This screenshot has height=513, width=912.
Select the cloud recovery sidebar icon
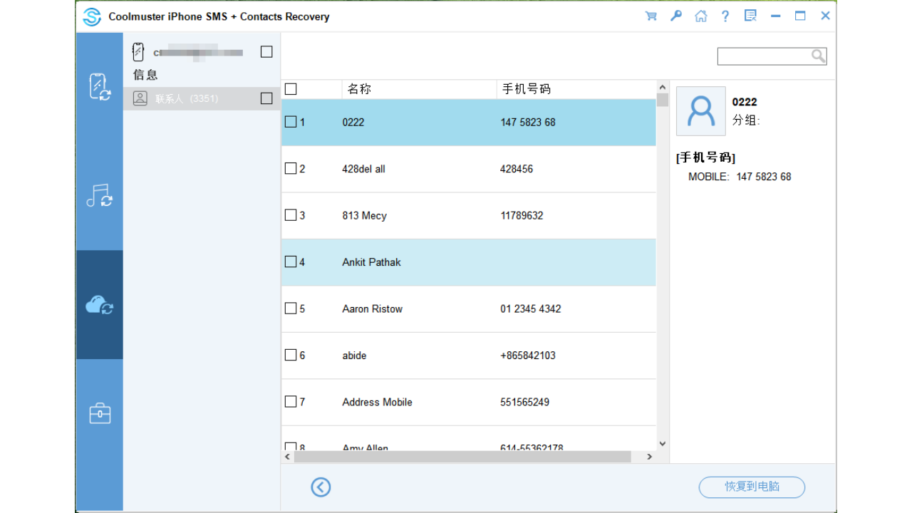click(x=99, y=303)
